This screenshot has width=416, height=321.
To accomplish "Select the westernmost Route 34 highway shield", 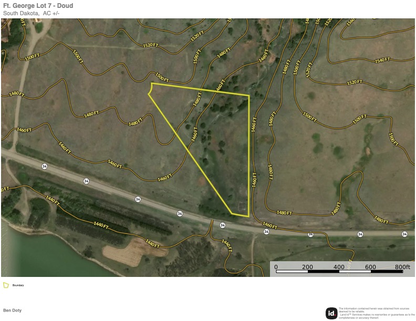I will coord(45,166).
